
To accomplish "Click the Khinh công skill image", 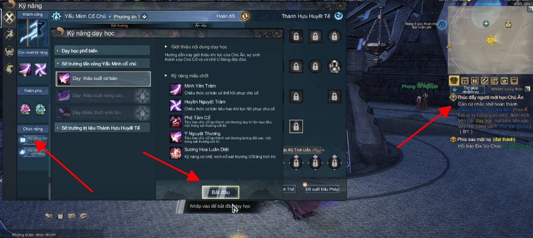I will coord(33,33).
